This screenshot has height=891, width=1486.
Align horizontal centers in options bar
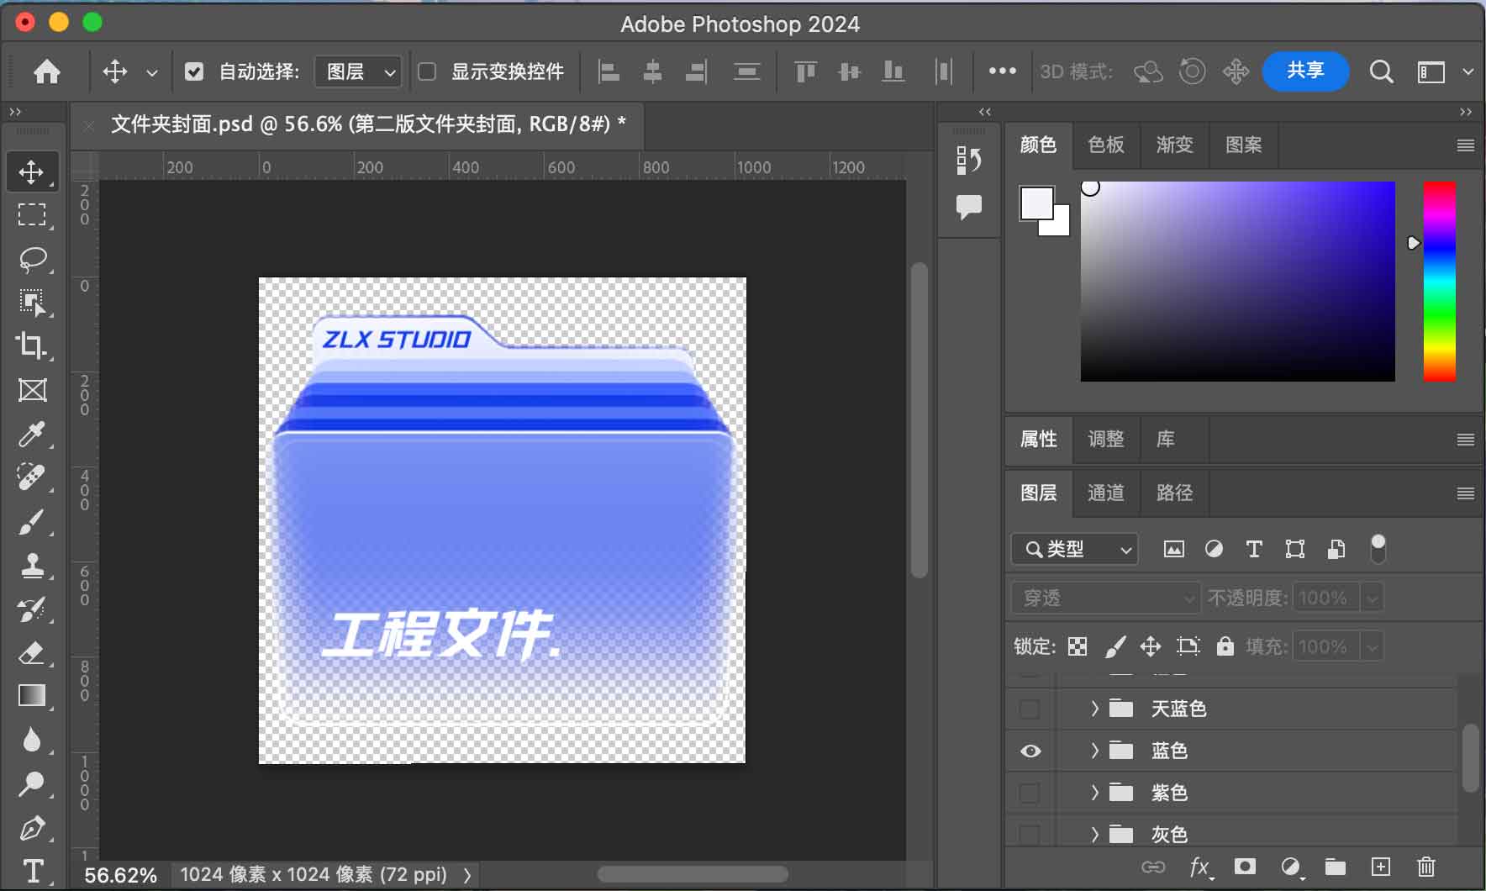pyautogui.click(x=652, y=72)
